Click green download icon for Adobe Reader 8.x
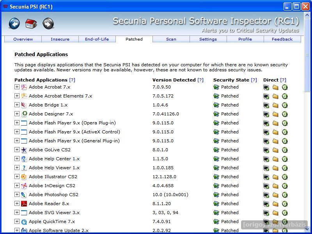Image resolution: width=312 pixels, height=234 pixels. (285, 204)
